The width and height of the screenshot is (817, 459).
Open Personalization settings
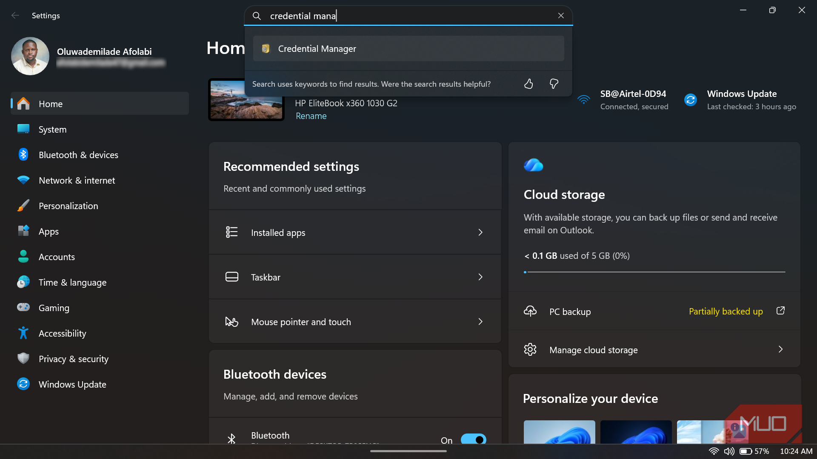coord(100,206)
